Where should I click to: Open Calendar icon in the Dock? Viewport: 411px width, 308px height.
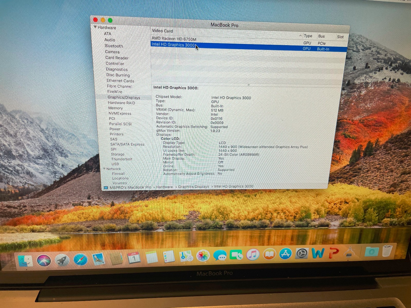[134, 258]
